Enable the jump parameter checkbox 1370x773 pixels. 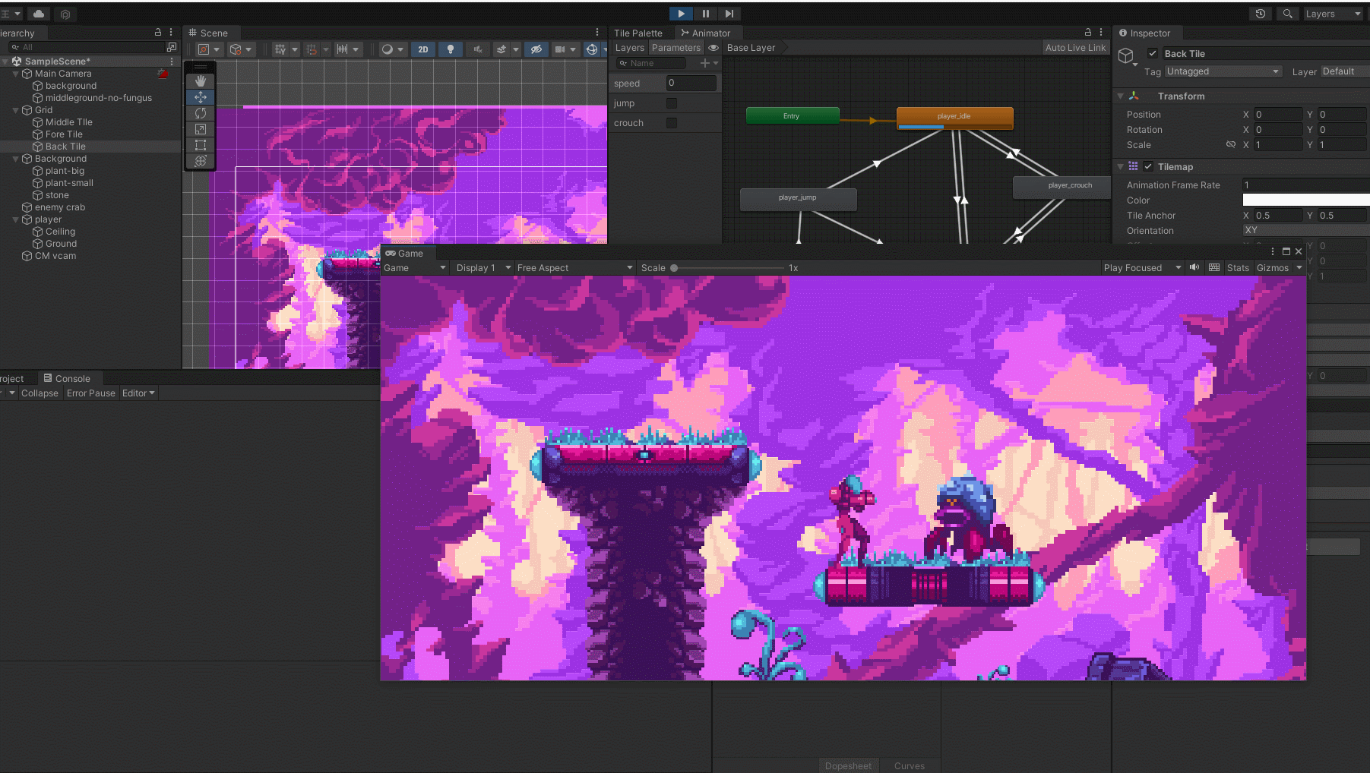point(672,103)
